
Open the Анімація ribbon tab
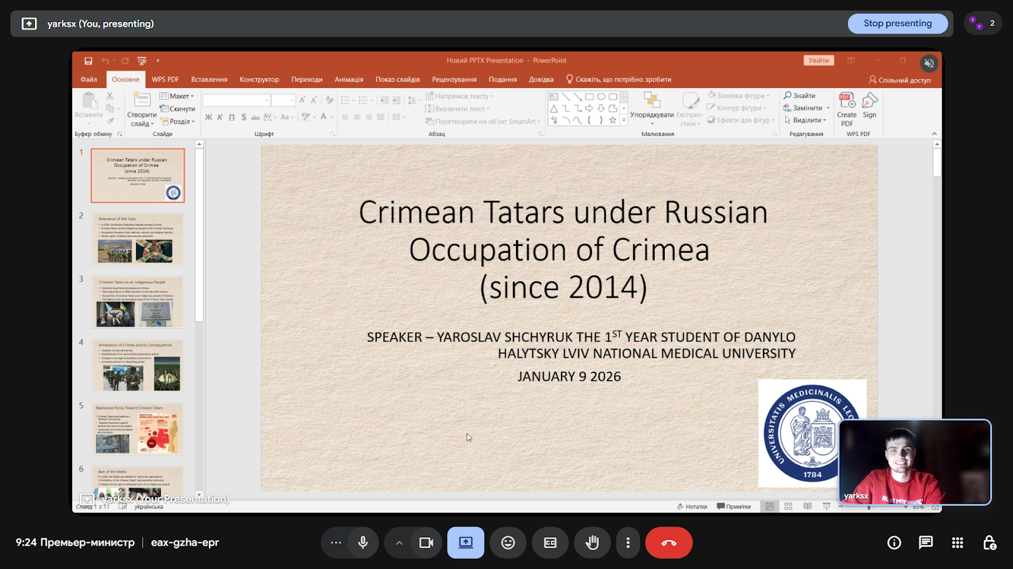349,80
